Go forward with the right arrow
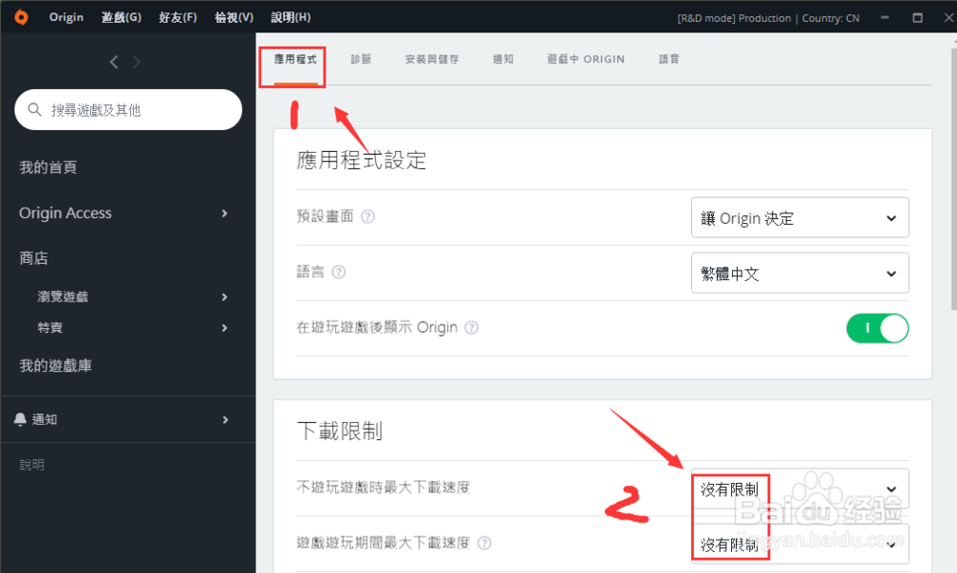This screenshot has width=957, height=573. click(137, 61)
